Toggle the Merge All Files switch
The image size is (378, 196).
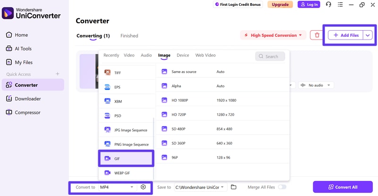(282, 187)
